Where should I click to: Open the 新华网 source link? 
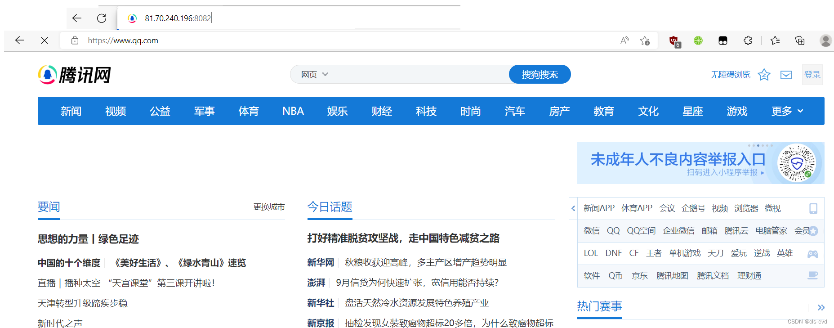pyautogui.click(x=321, y=262)
